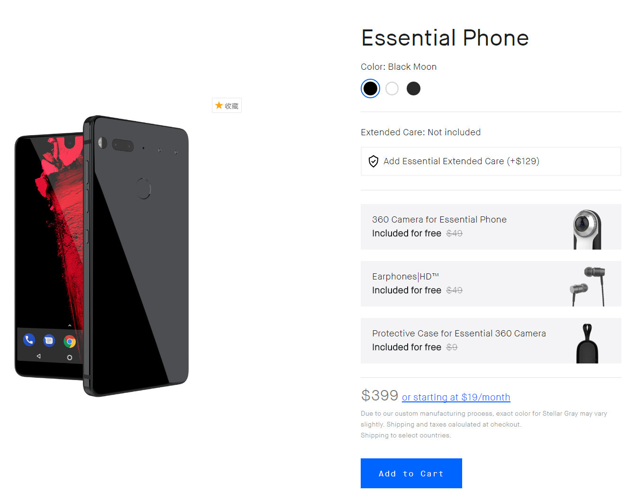Click the star favorite button on image
This screenshot has height=493, width=638.
click(227, 105)
